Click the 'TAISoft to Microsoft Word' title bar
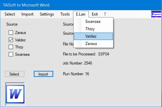The image size is (162, 107). click(x=81, y=5)
